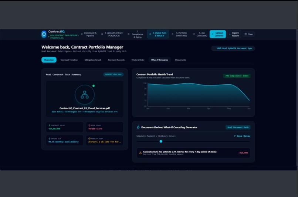The image size is (298, 197).
Task: Click the Calculated Late Fee heading
Action: coord(180,152)
